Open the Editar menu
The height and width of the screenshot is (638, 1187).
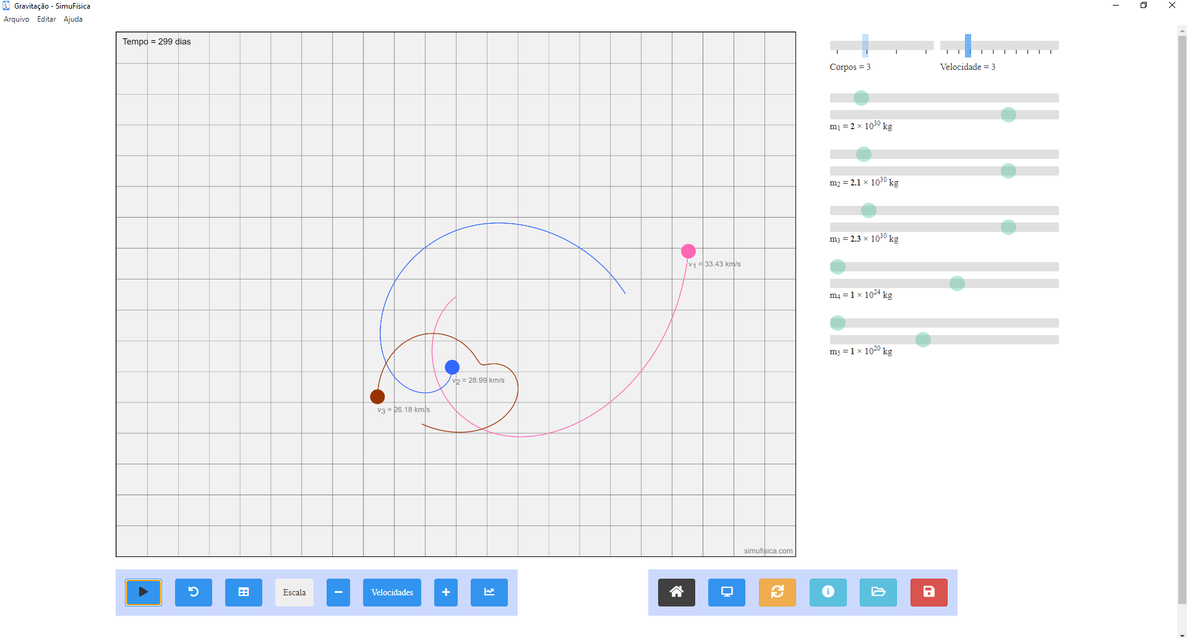coord(46,19)
